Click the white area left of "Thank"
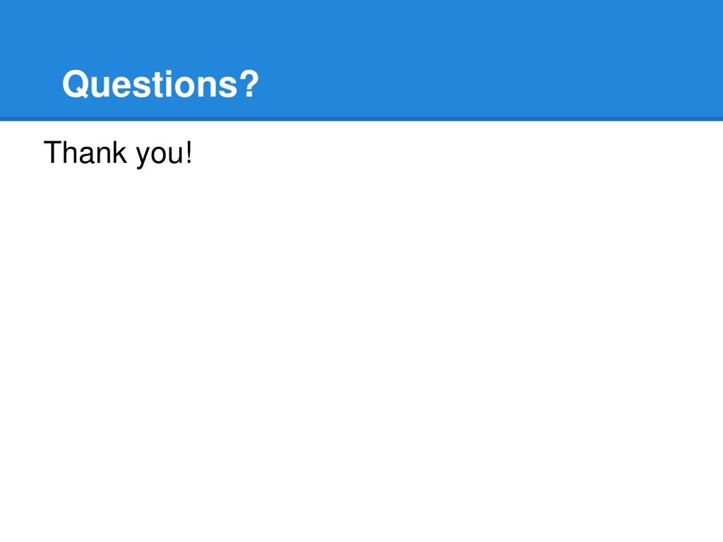The height and width of the screenshot is (542, 723). [21, 153]
